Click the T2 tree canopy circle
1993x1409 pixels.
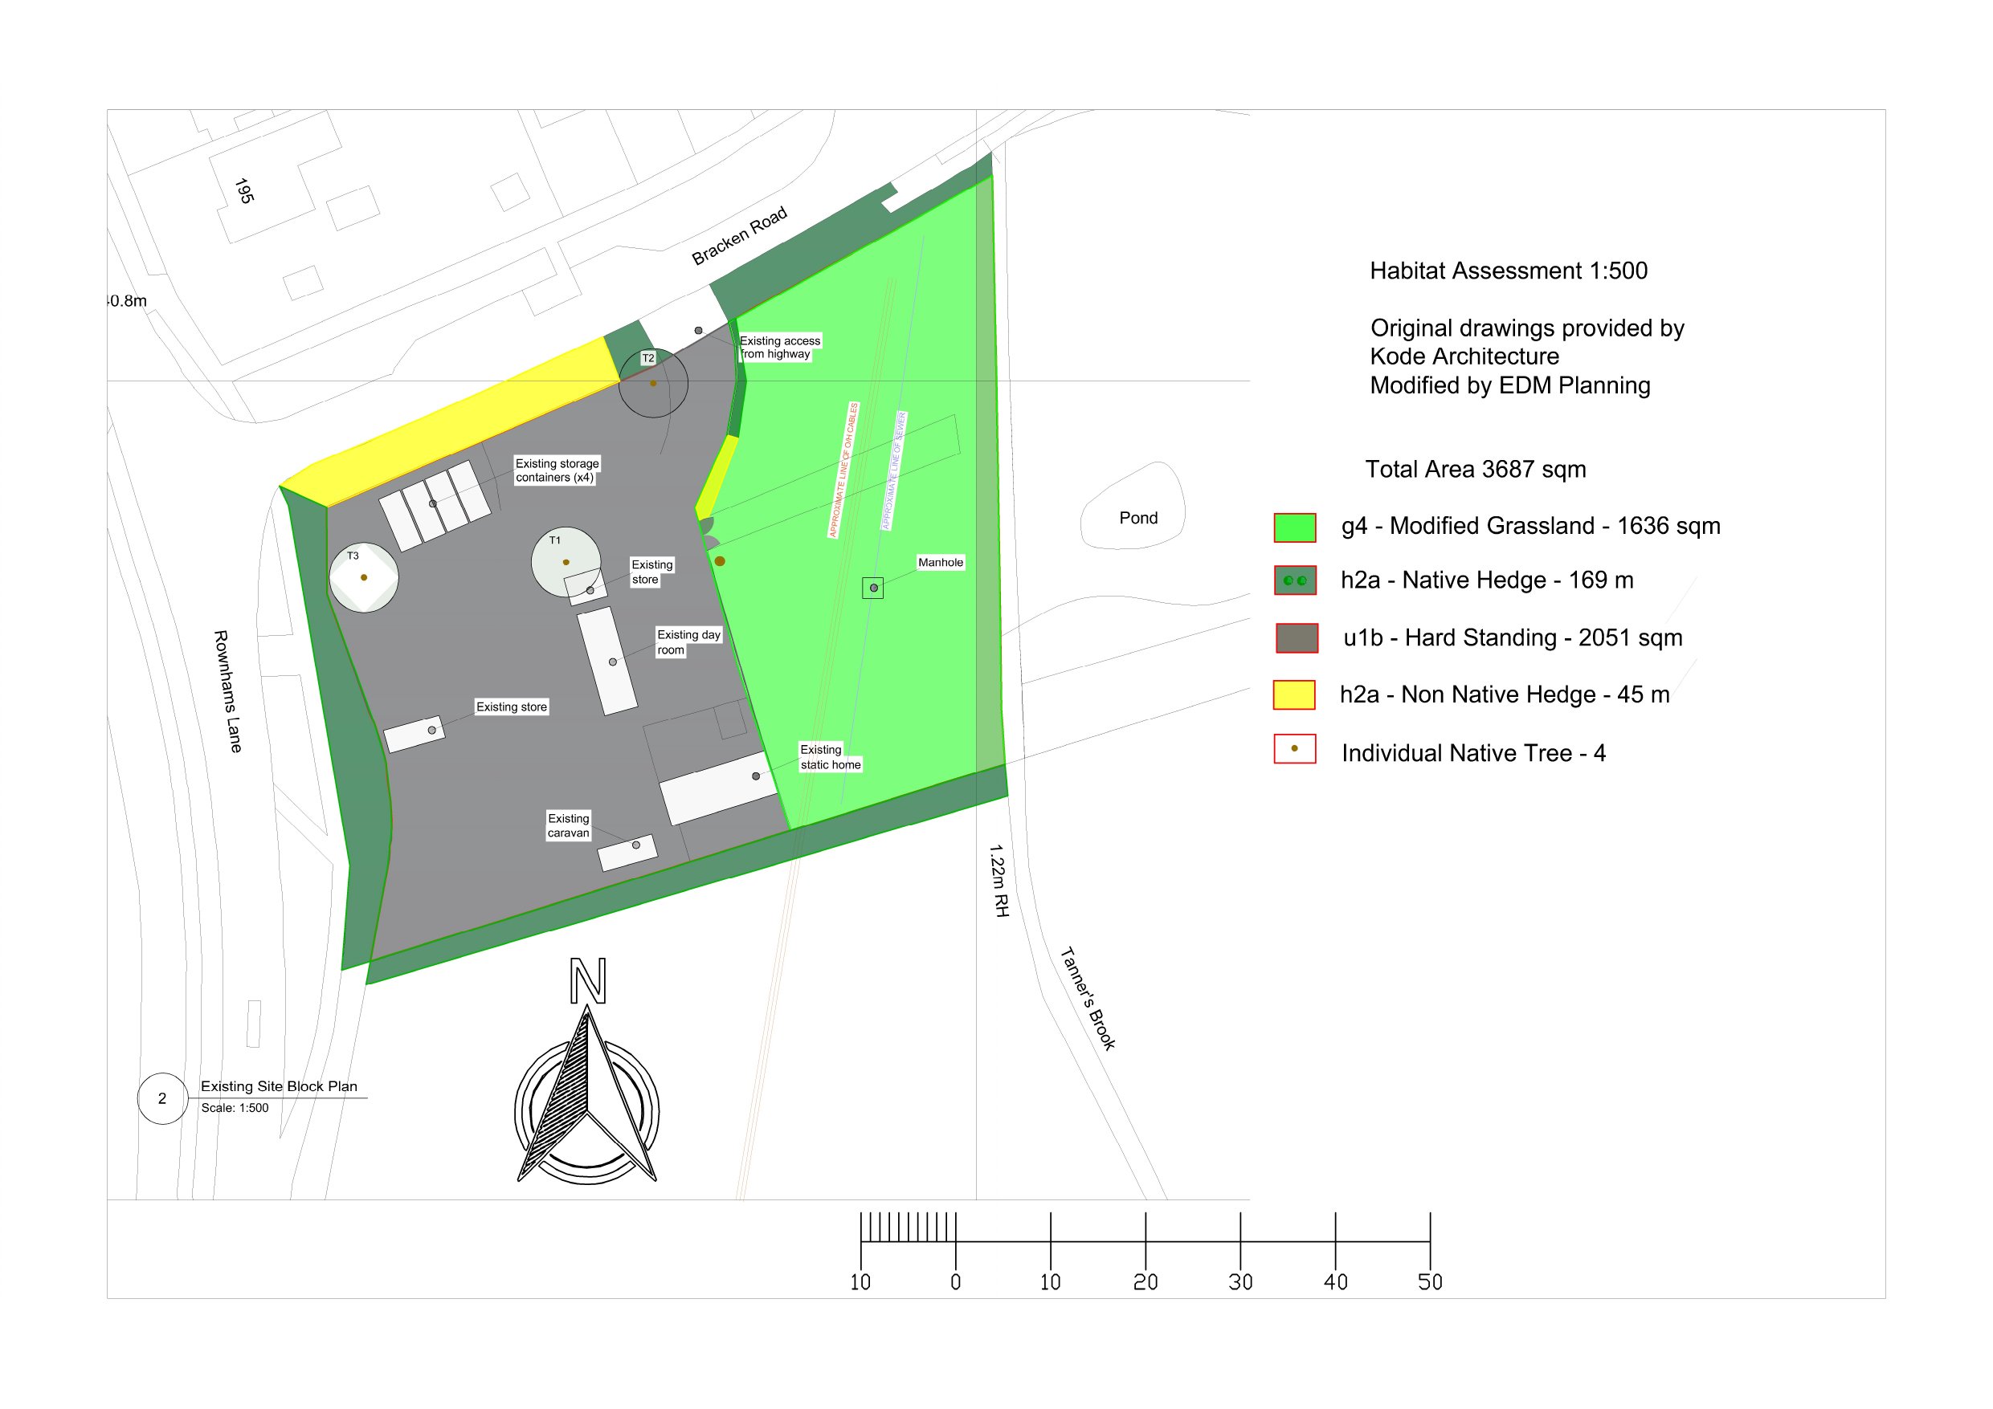[x=653, y=381]
